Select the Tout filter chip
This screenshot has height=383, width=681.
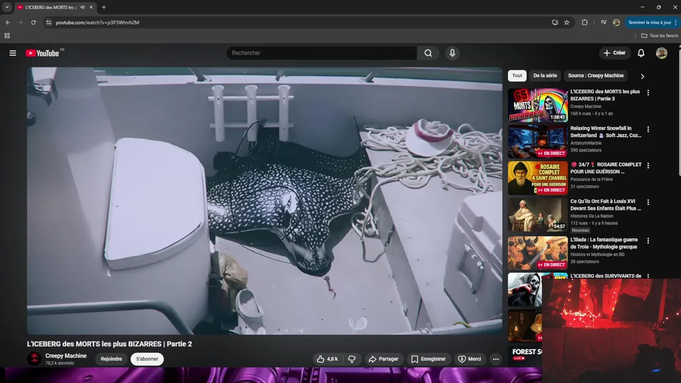pos(517,76)
